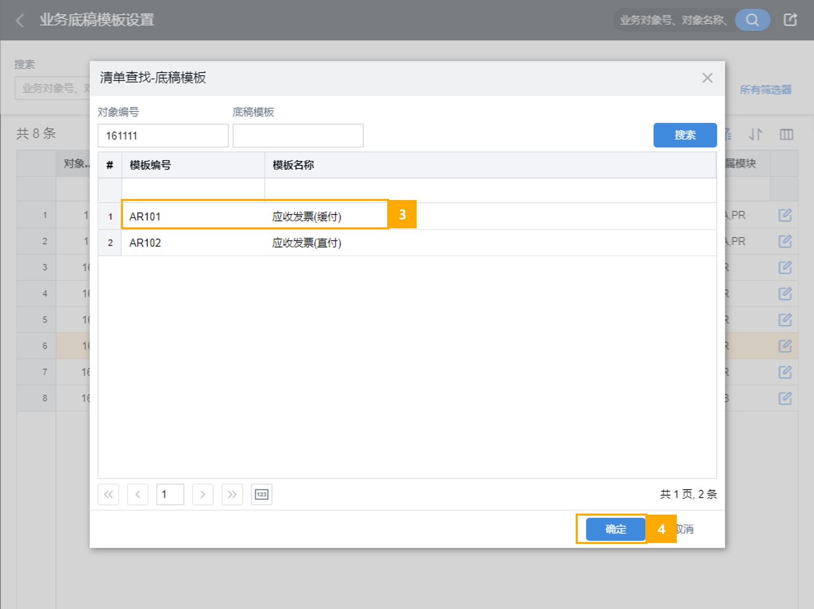Click the blue magnifier search icon in header
The height and width of the screenshot is (609, 814).
pyautogui.click(x=753, y=20)
